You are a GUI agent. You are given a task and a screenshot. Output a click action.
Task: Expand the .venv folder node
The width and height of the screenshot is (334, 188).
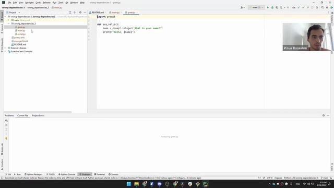[9, 20]
